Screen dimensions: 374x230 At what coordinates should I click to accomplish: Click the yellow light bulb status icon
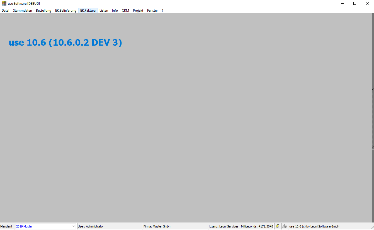coord(277,226)
